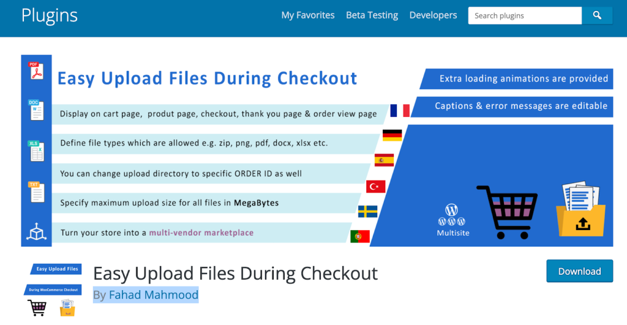Click the yellow upload folder icon

tap(580, 209)
